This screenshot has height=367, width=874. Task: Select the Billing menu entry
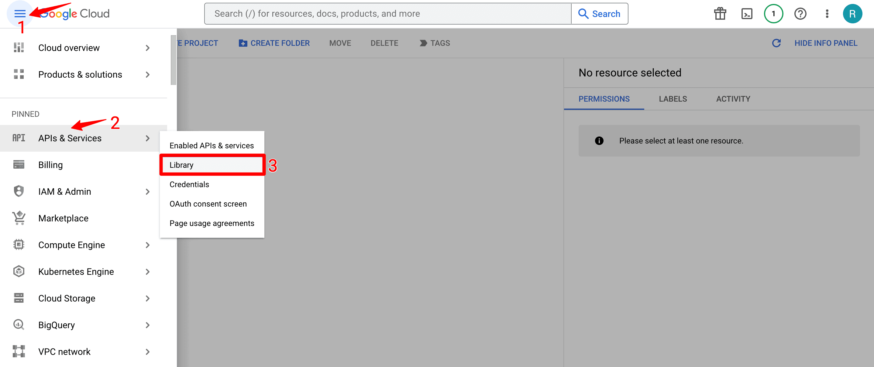tap(84, 164)
